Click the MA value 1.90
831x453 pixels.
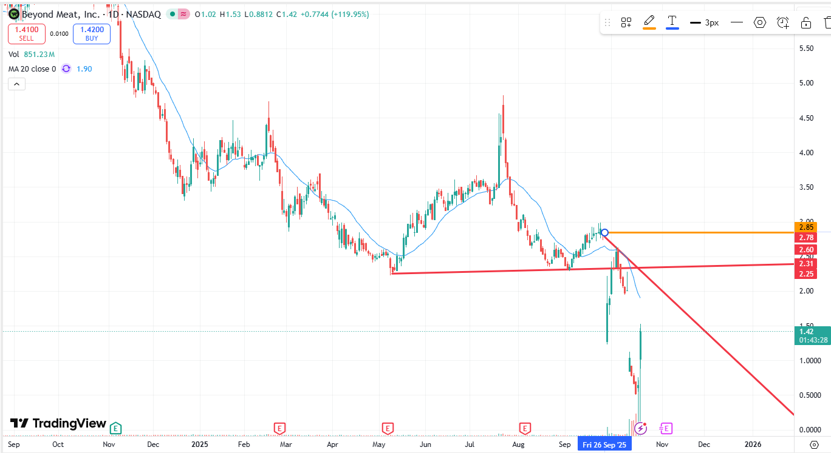pos(84,69)
